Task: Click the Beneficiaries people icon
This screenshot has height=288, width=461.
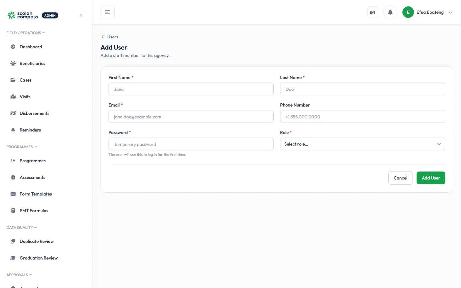Action: [x=13, y=63]
